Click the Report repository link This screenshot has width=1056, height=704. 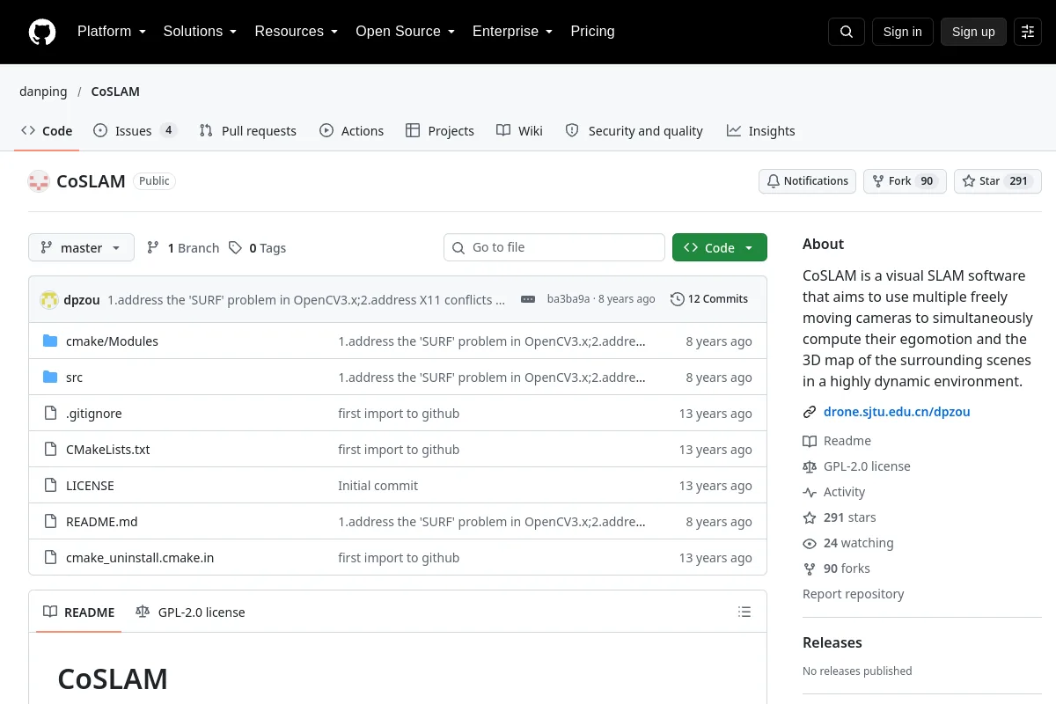[854, 594]
